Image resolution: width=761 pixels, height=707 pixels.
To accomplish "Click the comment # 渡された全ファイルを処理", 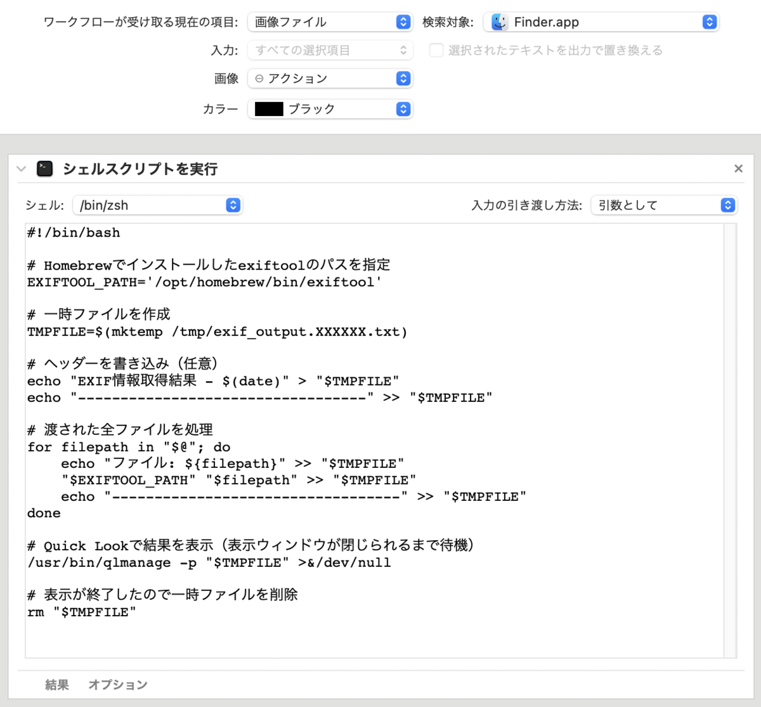I will [x=120, y=429].
